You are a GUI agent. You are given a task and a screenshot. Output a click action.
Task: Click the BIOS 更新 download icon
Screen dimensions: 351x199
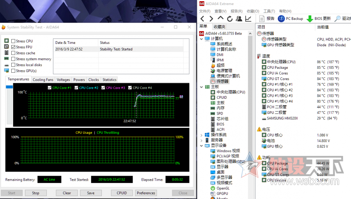(310, 19)
